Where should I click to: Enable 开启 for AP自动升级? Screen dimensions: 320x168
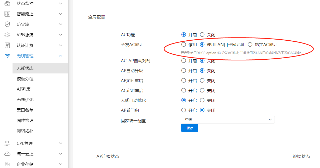tap(183, 71)
